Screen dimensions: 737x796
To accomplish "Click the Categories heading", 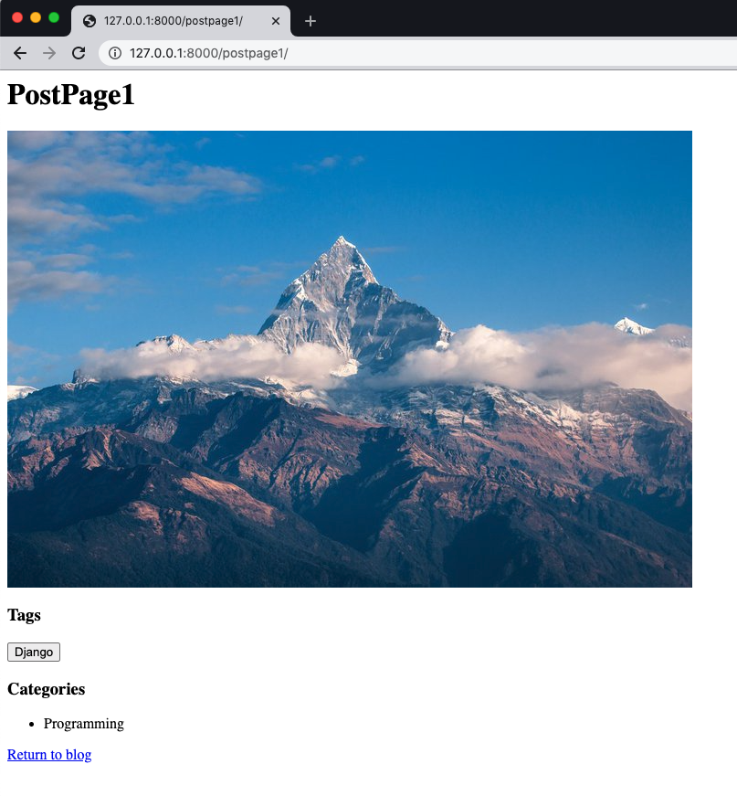I will 47,689.
